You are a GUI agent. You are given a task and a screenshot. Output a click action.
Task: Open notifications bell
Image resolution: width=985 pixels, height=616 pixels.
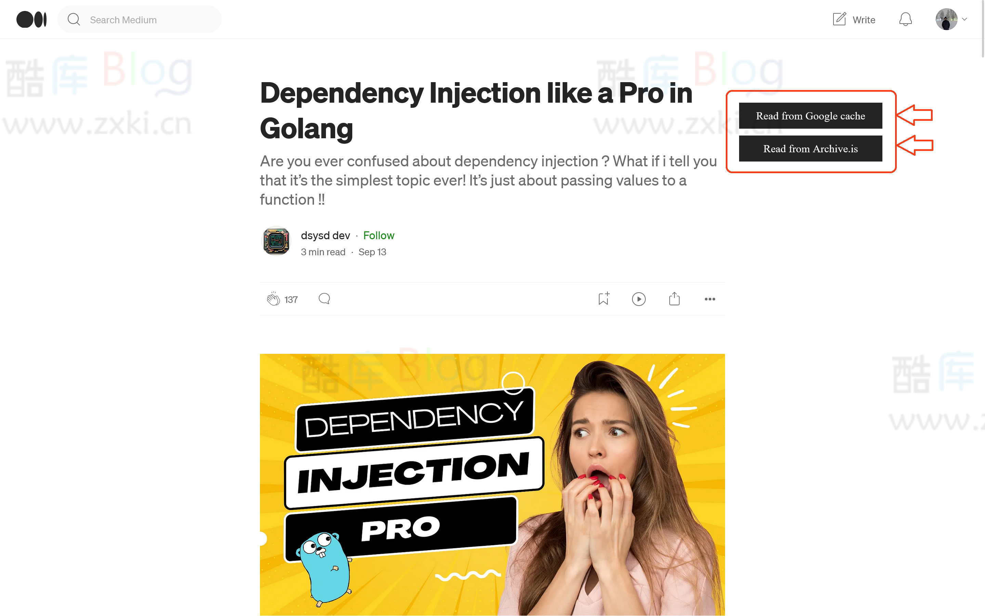(905, 19)
